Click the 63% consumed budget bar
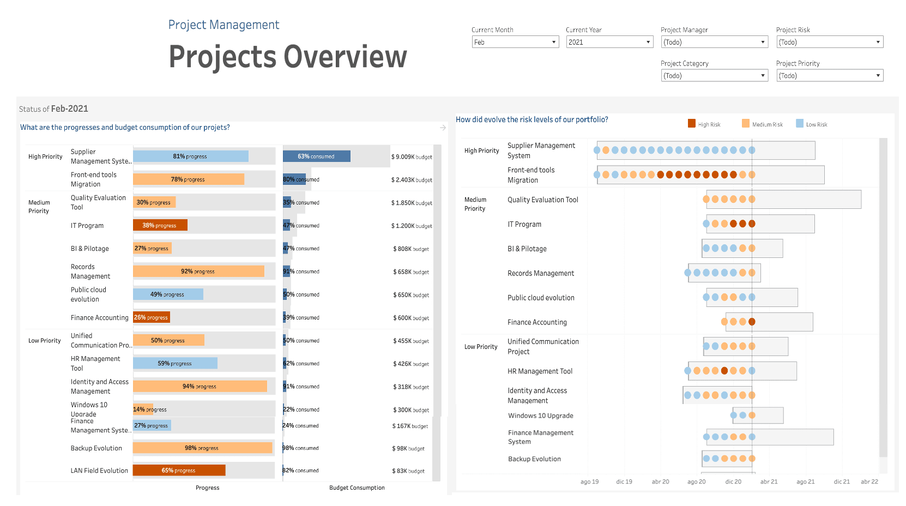The height and width of the screenshot is (506, 906). coord(316,156)
